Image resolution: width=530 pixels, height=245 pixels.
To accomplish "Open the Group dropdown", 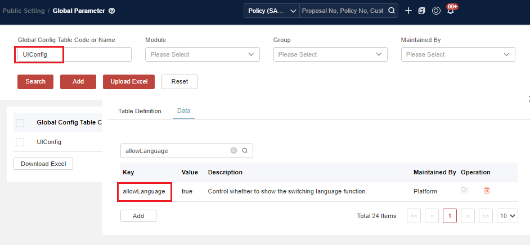I will point(330,54).
